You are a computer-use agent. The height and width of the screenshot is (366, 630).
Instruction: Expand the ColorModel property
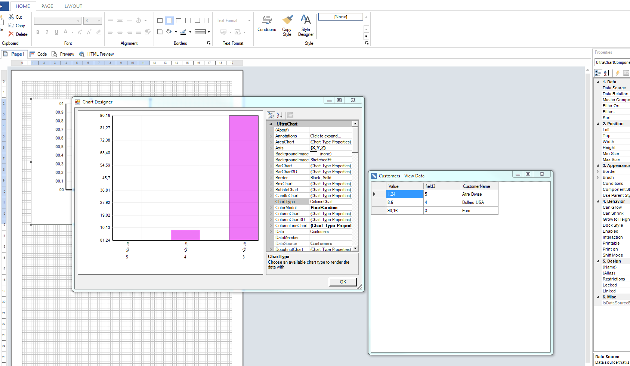(271, 208)
